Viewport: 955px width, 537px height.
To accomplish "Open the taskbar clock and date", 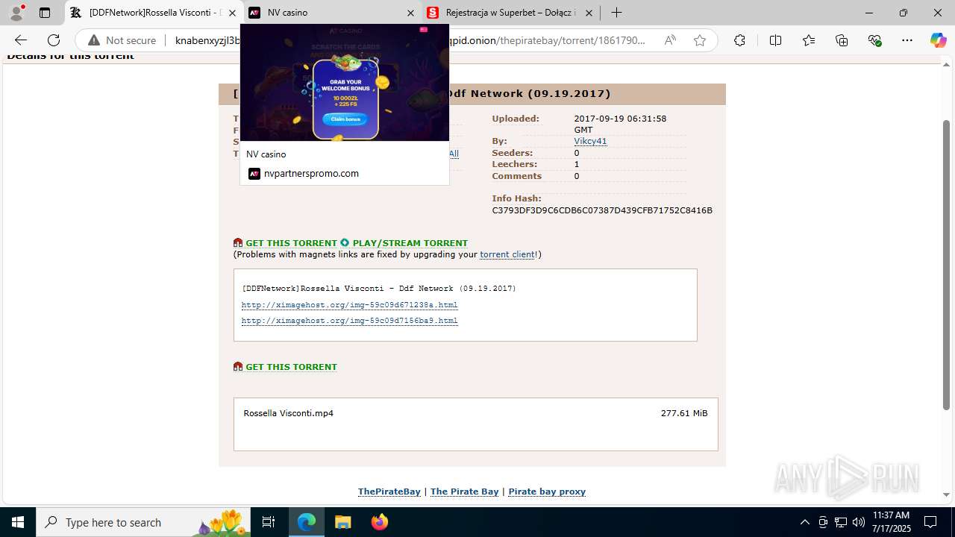I will 891,522.
